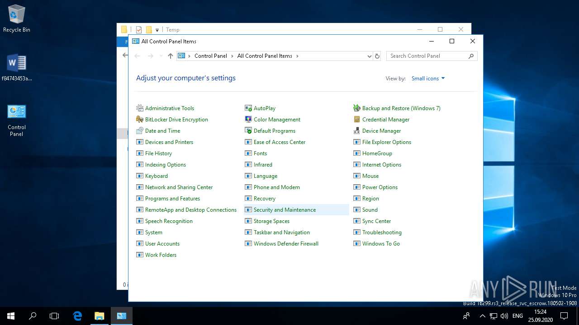Click the Fonts icon
This screenshot has width=579, height=325.
click(x=248, y=153)
